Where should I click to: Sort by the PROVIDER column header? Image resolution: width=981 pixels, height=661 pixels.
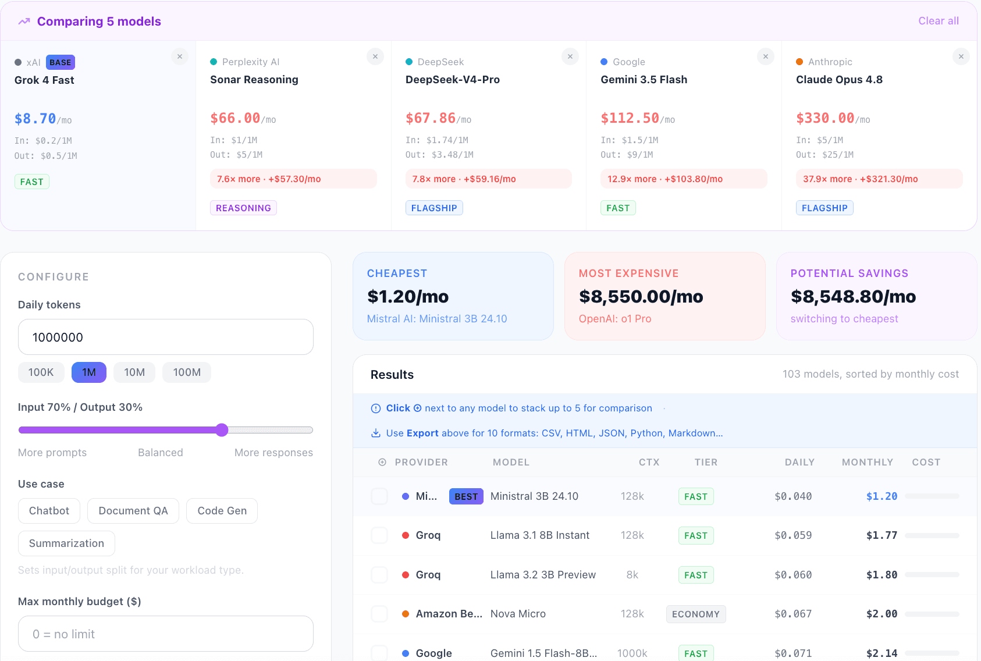pyautogui.click(x=421, y=462)
